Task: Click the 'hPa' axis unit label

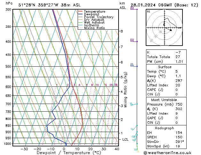Action: point(9,3)
